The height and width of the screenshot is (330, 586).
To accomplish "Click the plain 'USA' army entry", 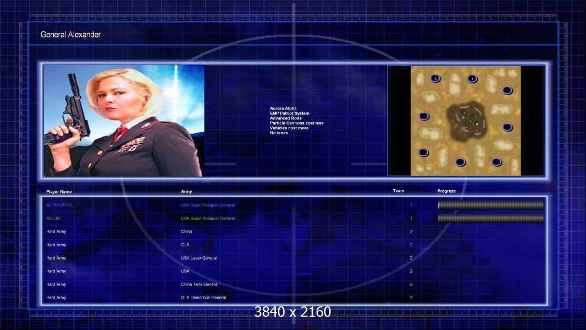I will pos(185,271).
